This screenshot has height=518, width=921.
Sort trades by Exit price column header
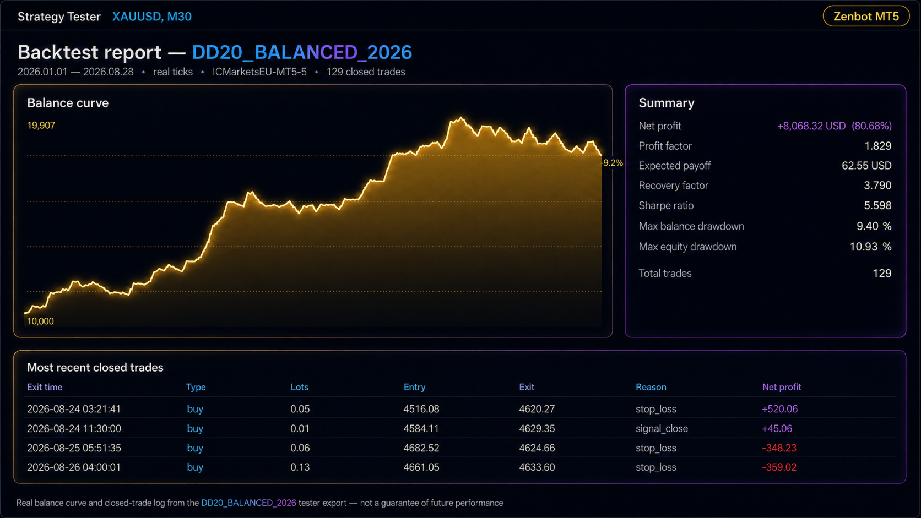click(527, 387)
